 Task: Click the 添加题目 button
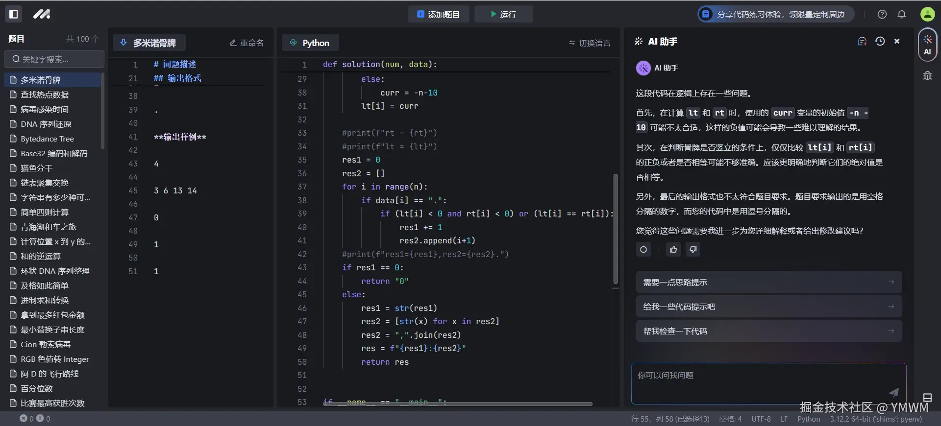[x=438, y=14]
